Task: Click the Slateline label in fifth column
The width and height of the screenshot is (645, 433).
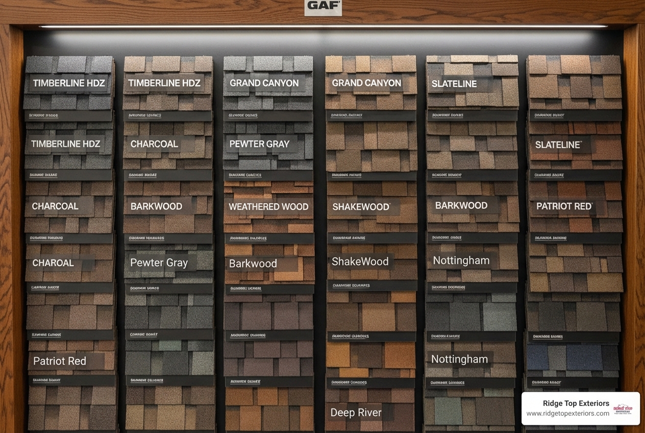Action: pos(455,84)
